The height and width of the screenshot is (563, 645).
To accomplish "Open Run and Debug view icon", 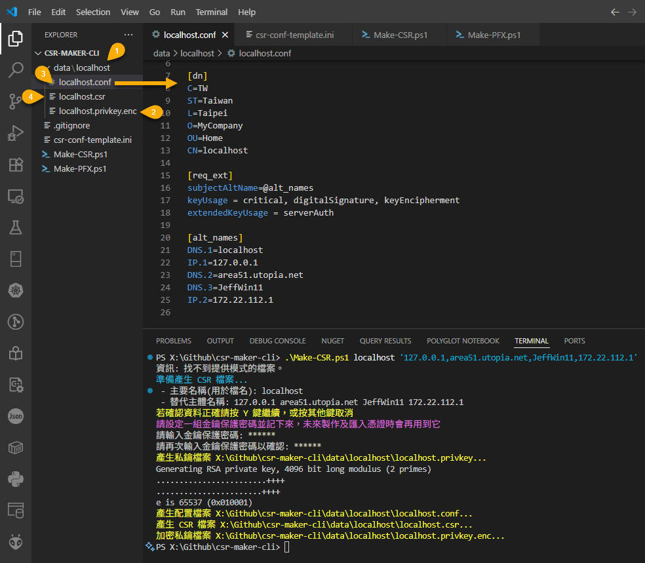I will pyautogui.click(x=15, y=133).
